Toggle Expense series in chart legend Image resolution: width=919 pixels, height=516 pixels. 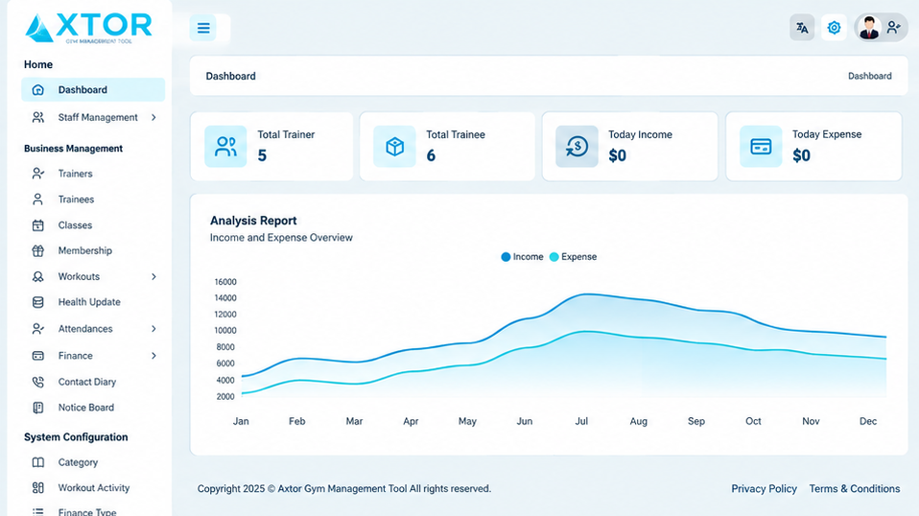tap(574, 256)
